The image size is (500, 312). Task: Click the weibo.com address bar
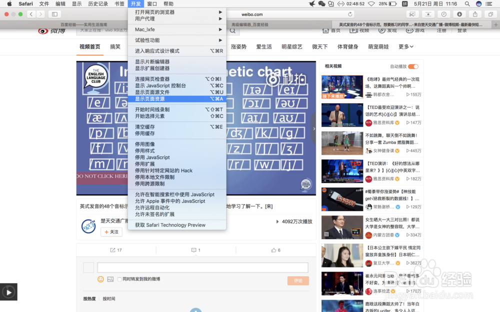[x=252, y=14]
